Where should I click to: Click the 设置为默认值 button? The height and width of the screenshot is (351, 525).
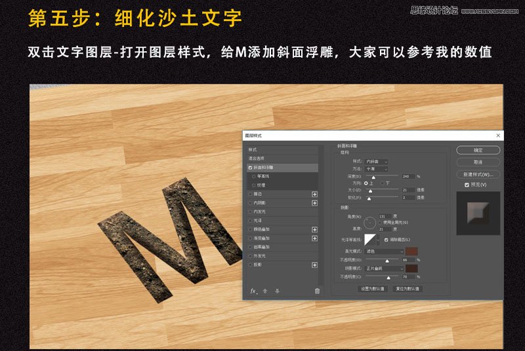373,289
